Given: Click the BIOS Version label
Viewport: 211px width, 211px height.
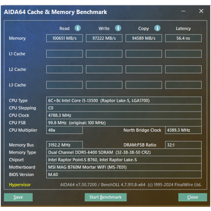Looking at the screenshot, I should pos(21,175).
